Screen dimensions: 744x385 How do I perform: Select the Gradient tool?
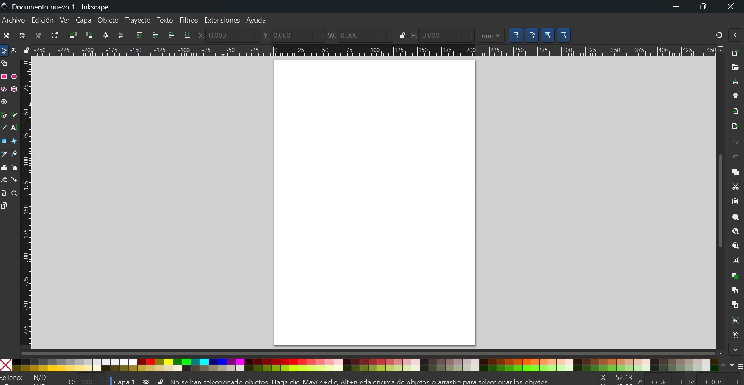tap(4, 141)
